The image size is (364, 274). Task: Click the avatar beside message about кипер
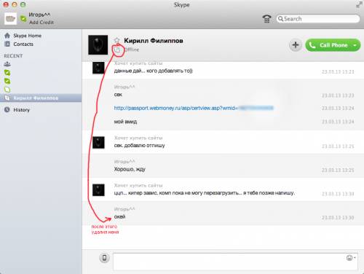tap(98, 190)
